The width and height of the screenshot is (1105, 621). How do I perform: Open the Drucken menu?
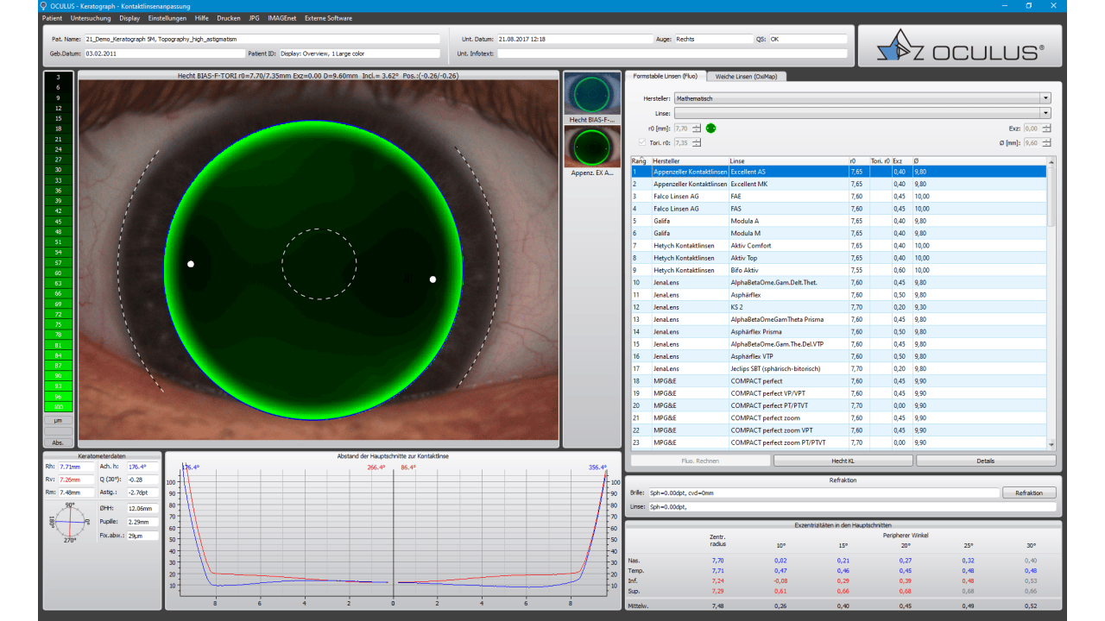(x=229, y=17)
